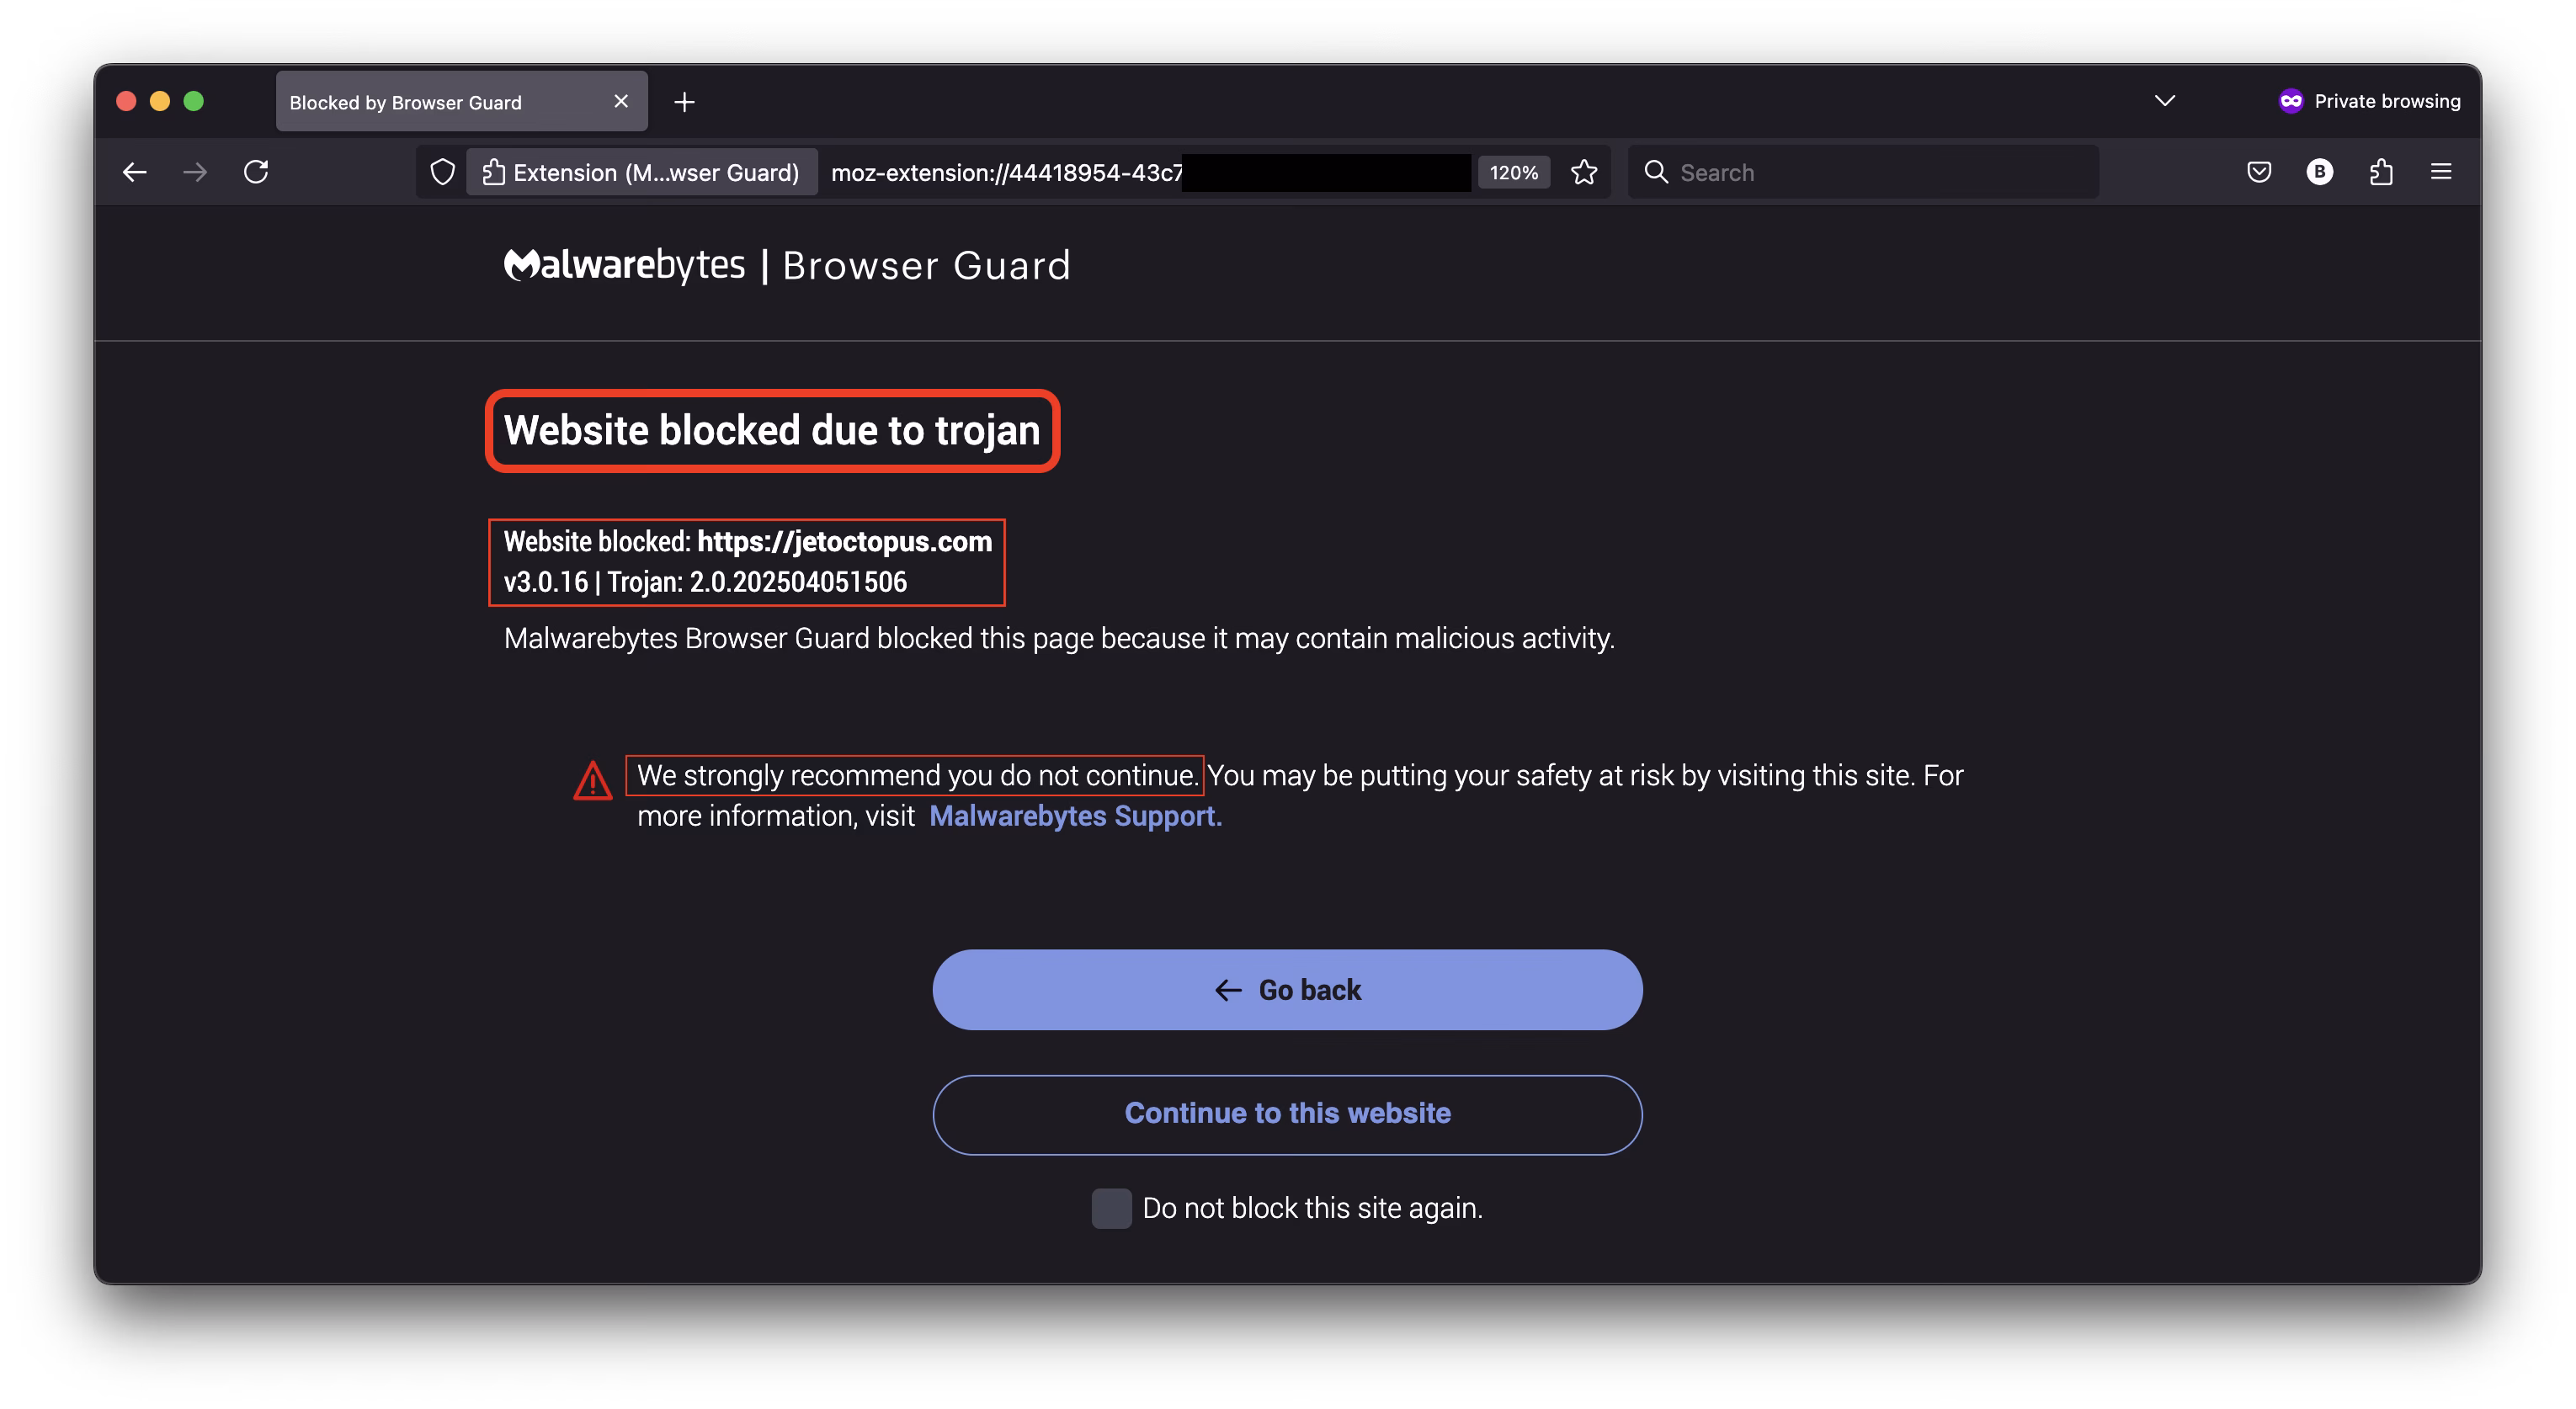Click the red warning triangle icon
Screen dimensions: 2576x1409
click(593, 781)
